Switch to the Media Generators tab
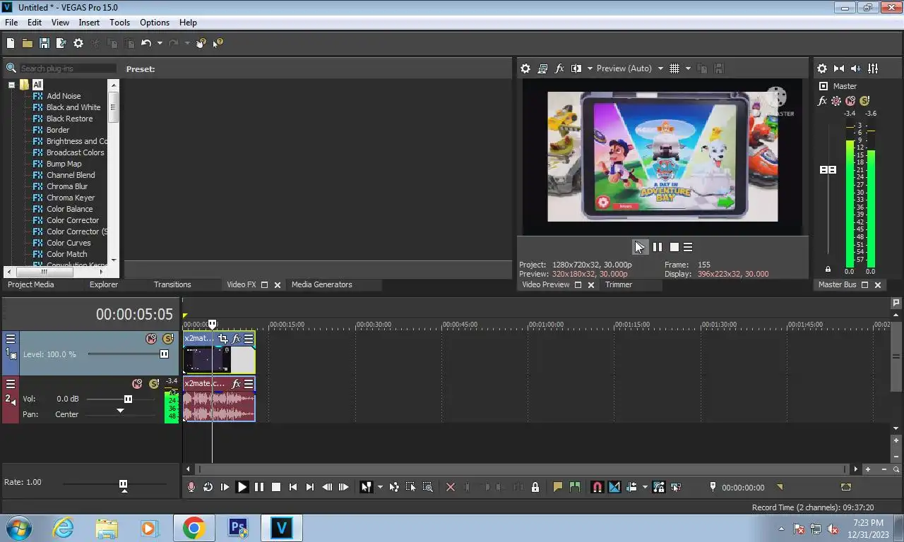Viewport: 904px width, 542px height. 321,284
